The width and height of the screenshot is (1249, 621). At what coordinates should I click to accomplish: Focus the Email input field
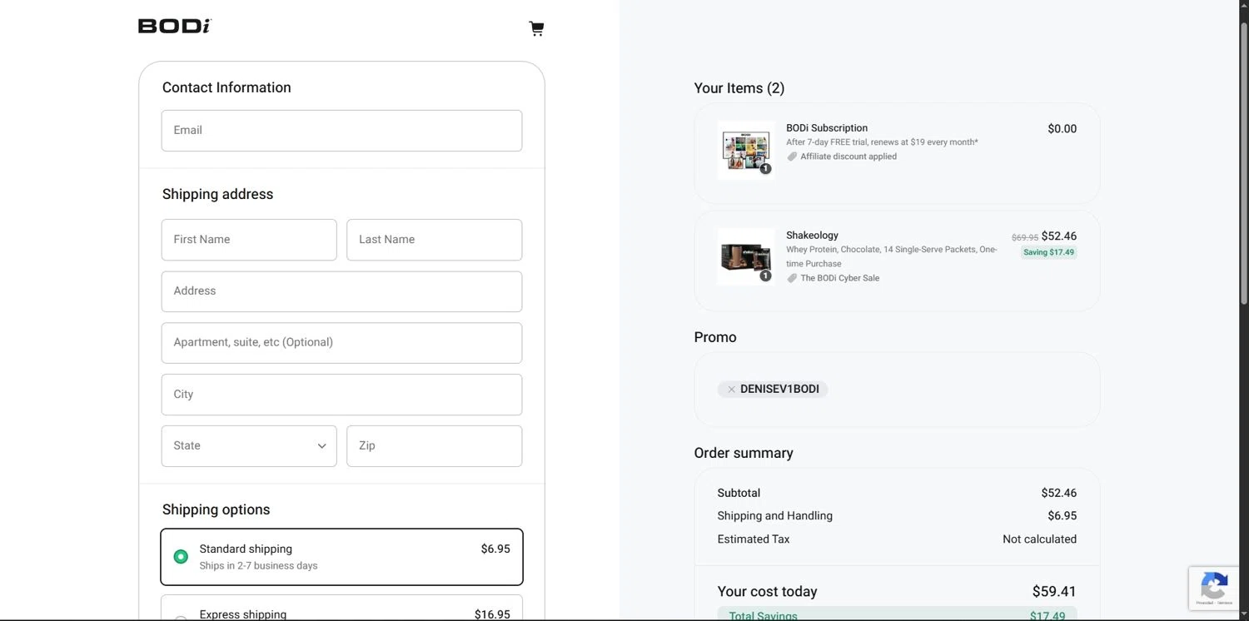[x=341, y=131]
